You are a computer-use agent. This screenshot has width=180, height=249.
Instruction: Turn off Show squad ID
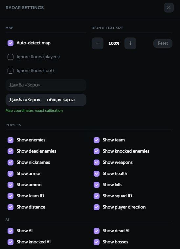pyautogui.click(x=97, y=196)
